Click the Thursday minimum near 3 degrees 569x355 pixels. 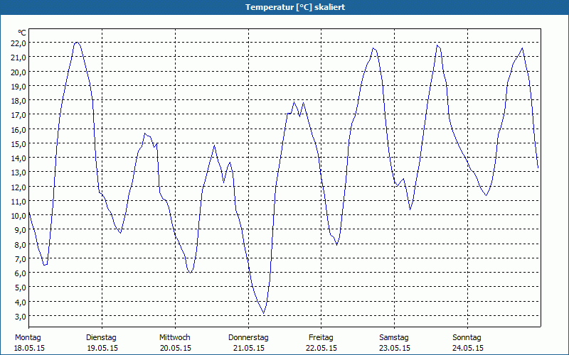click(263, 313)
